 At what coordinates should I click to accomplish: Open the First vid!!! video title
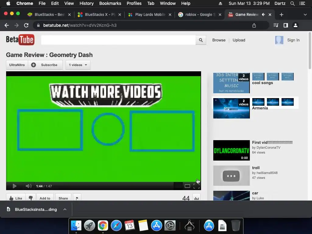272,142
